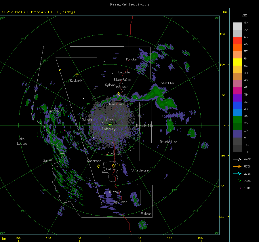259x242 pixels.
Task: Click the 18TS legend label
Action: (x=247, y=188)
